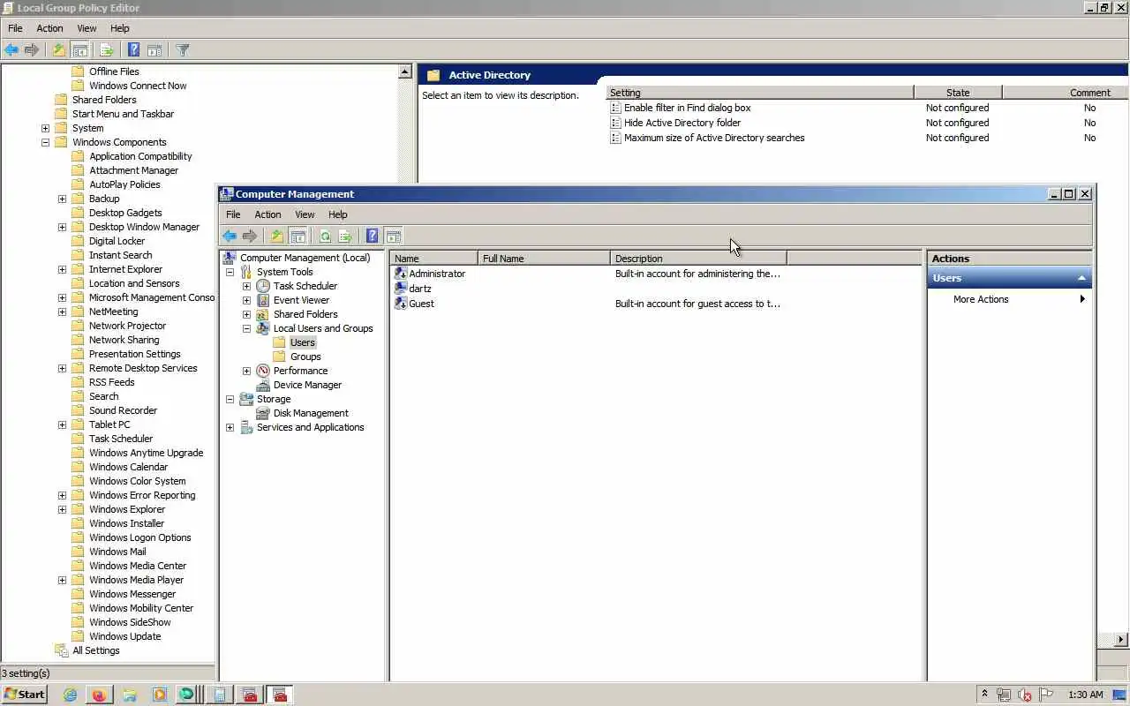Viewport: 1130px width, 706px height.
Task: Open Windows Media Player from taskbar
Action: point(159,695)
